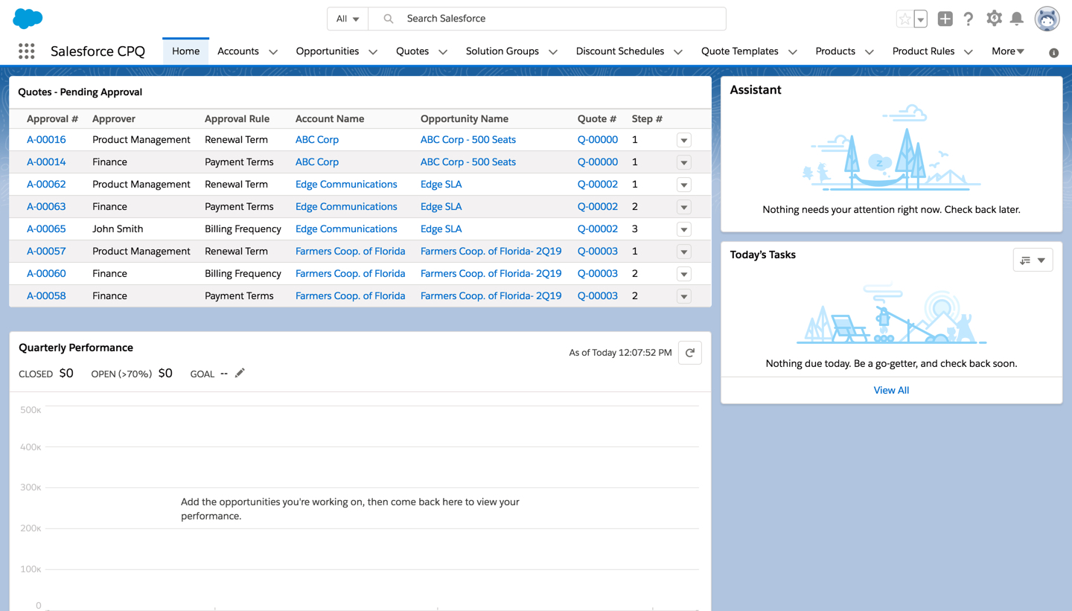1072x611 pixels.
Task: Click View All in Today's Tasks
Action: pos(891,390)
